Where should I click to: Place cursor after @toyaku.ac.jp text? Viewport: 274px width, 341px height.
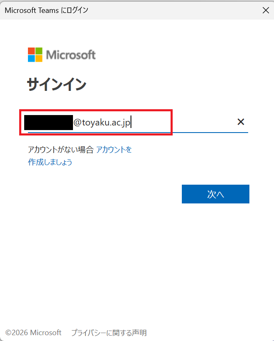point(131,123)
